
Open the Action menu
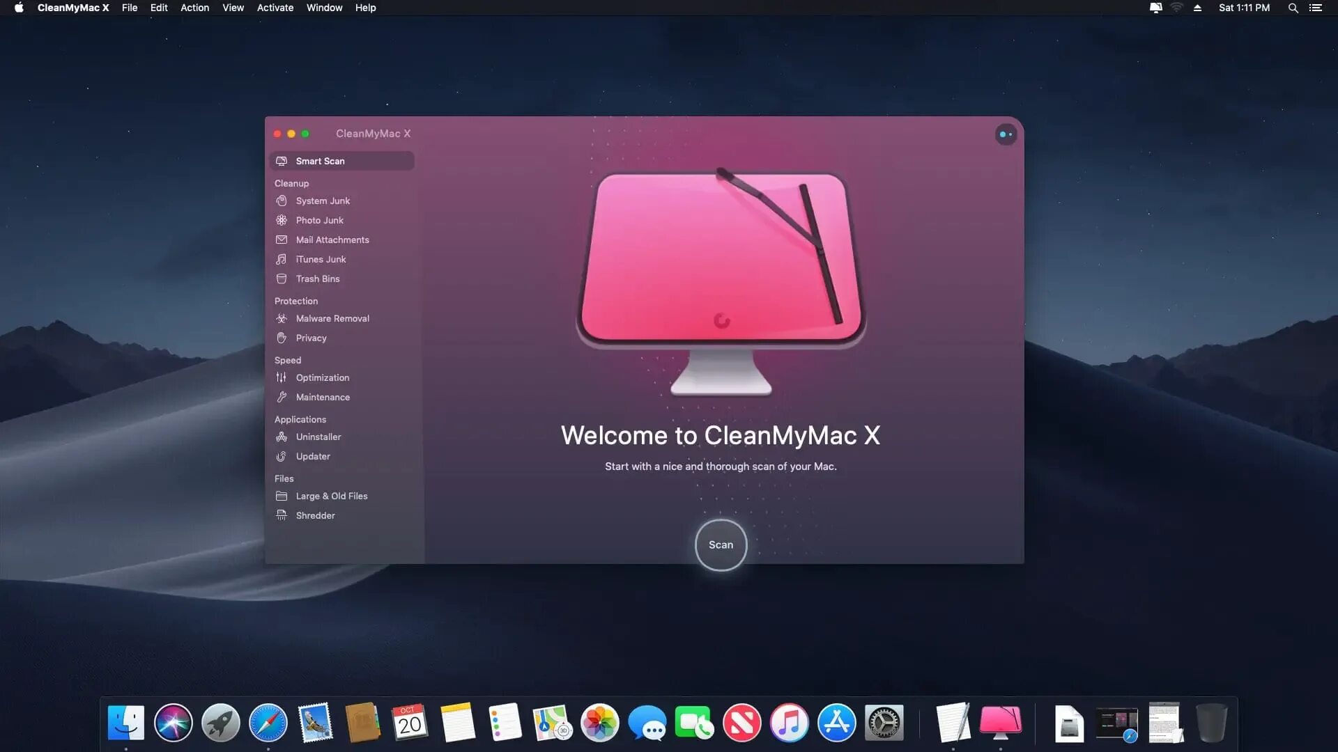(194, 8)
